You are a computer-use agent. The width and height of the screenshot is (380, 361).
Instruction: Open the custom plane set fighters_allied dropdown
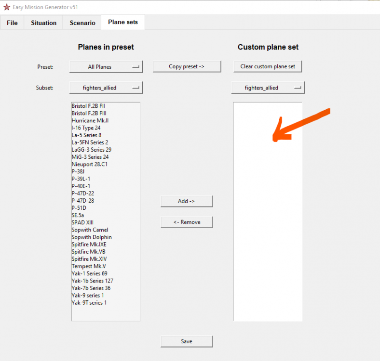click(268, 88)
